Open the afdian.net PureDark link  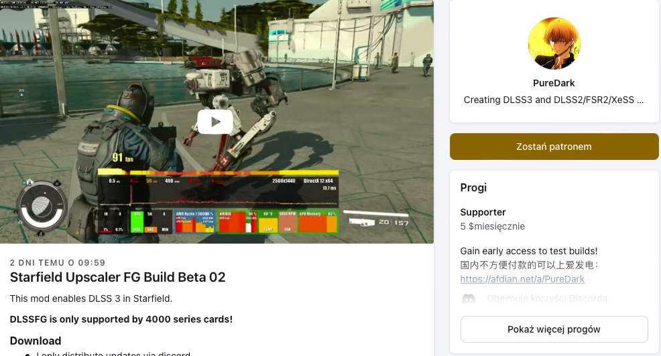click(x=522, y=279)
